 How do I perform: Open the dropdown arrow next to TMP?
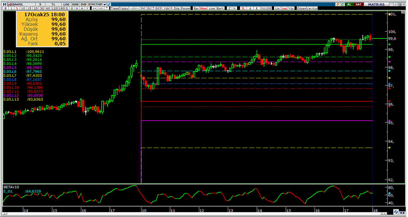click(x=105, y=4)
